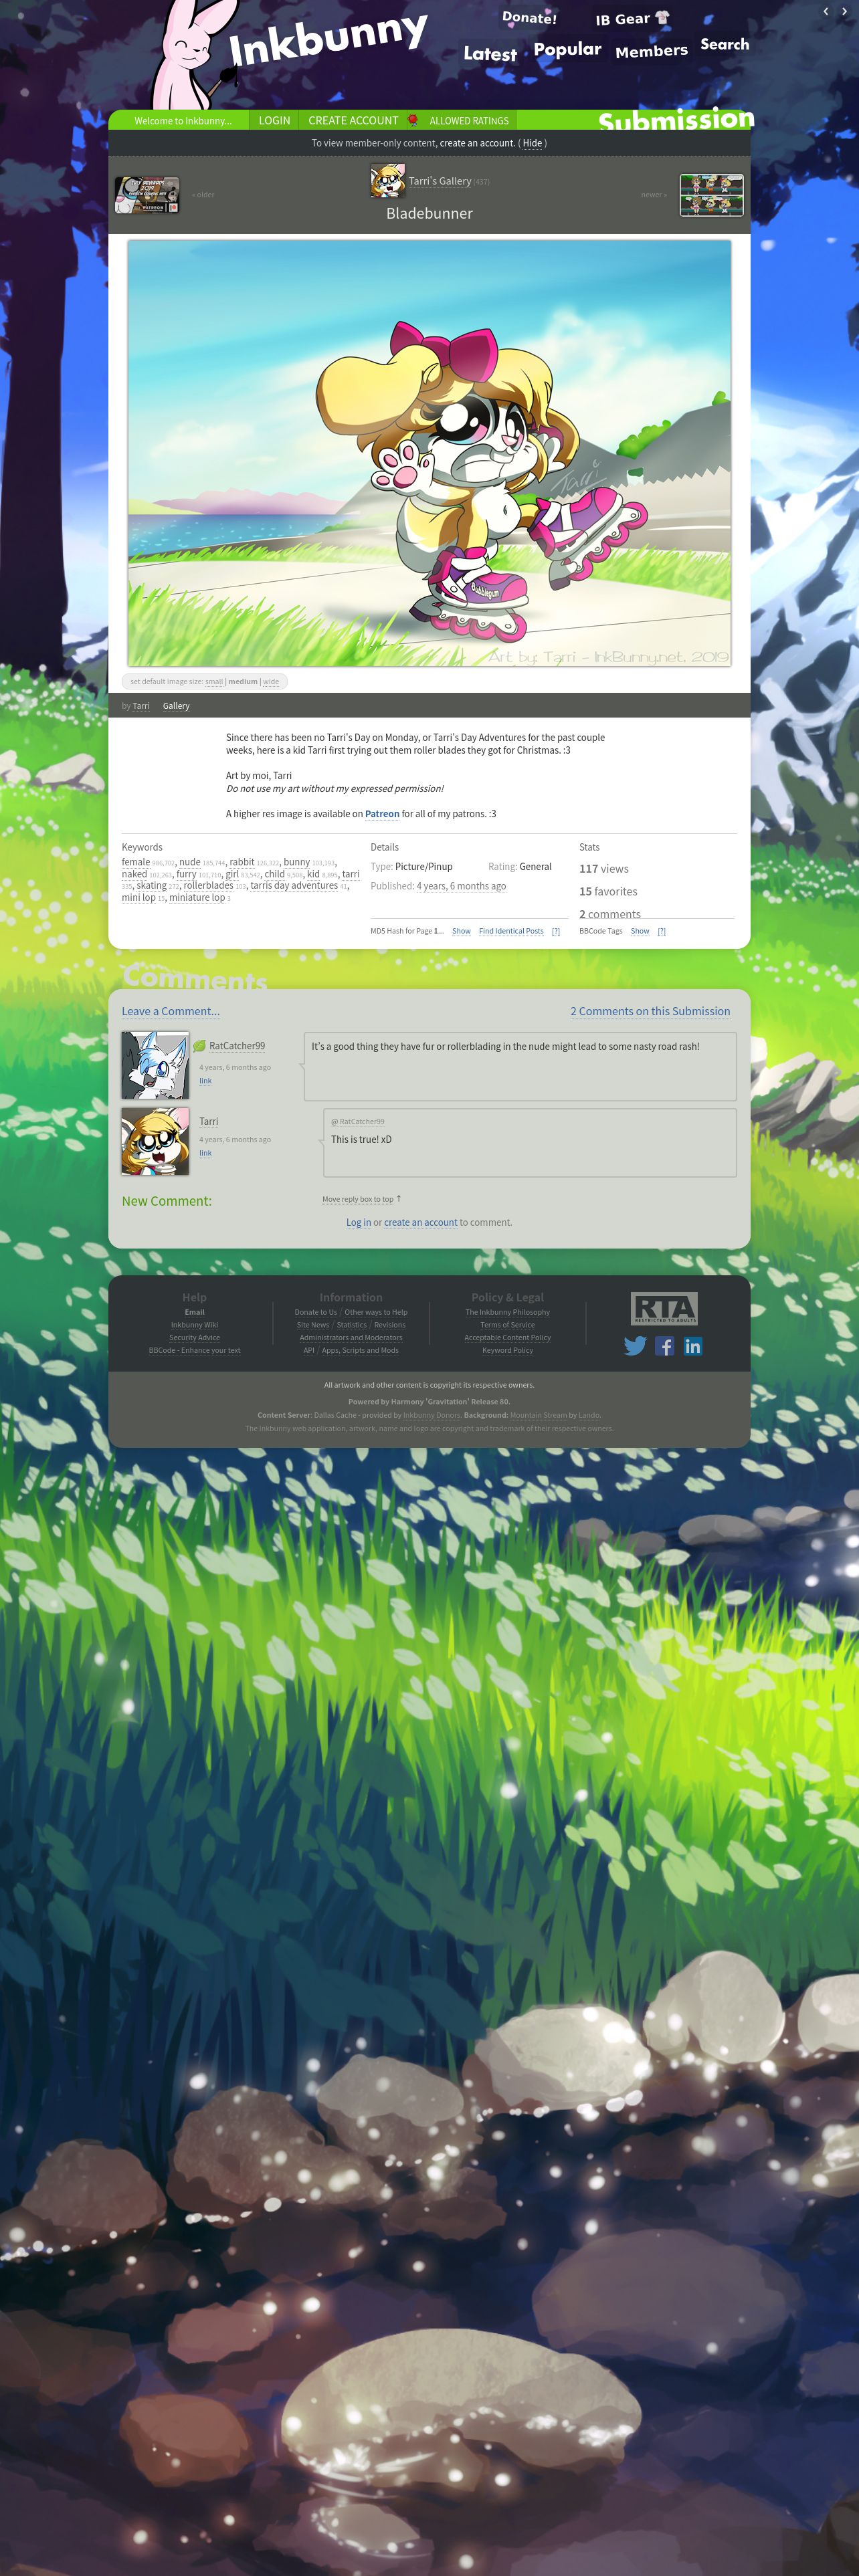The height and width of the screenshot is (2576, 859).
Task: Open the older submission thumbnail
Action: pyautogui.click(x=147, y=195)
